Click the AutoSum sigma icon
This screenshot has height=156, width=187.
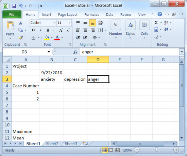[x=156, y=22]
